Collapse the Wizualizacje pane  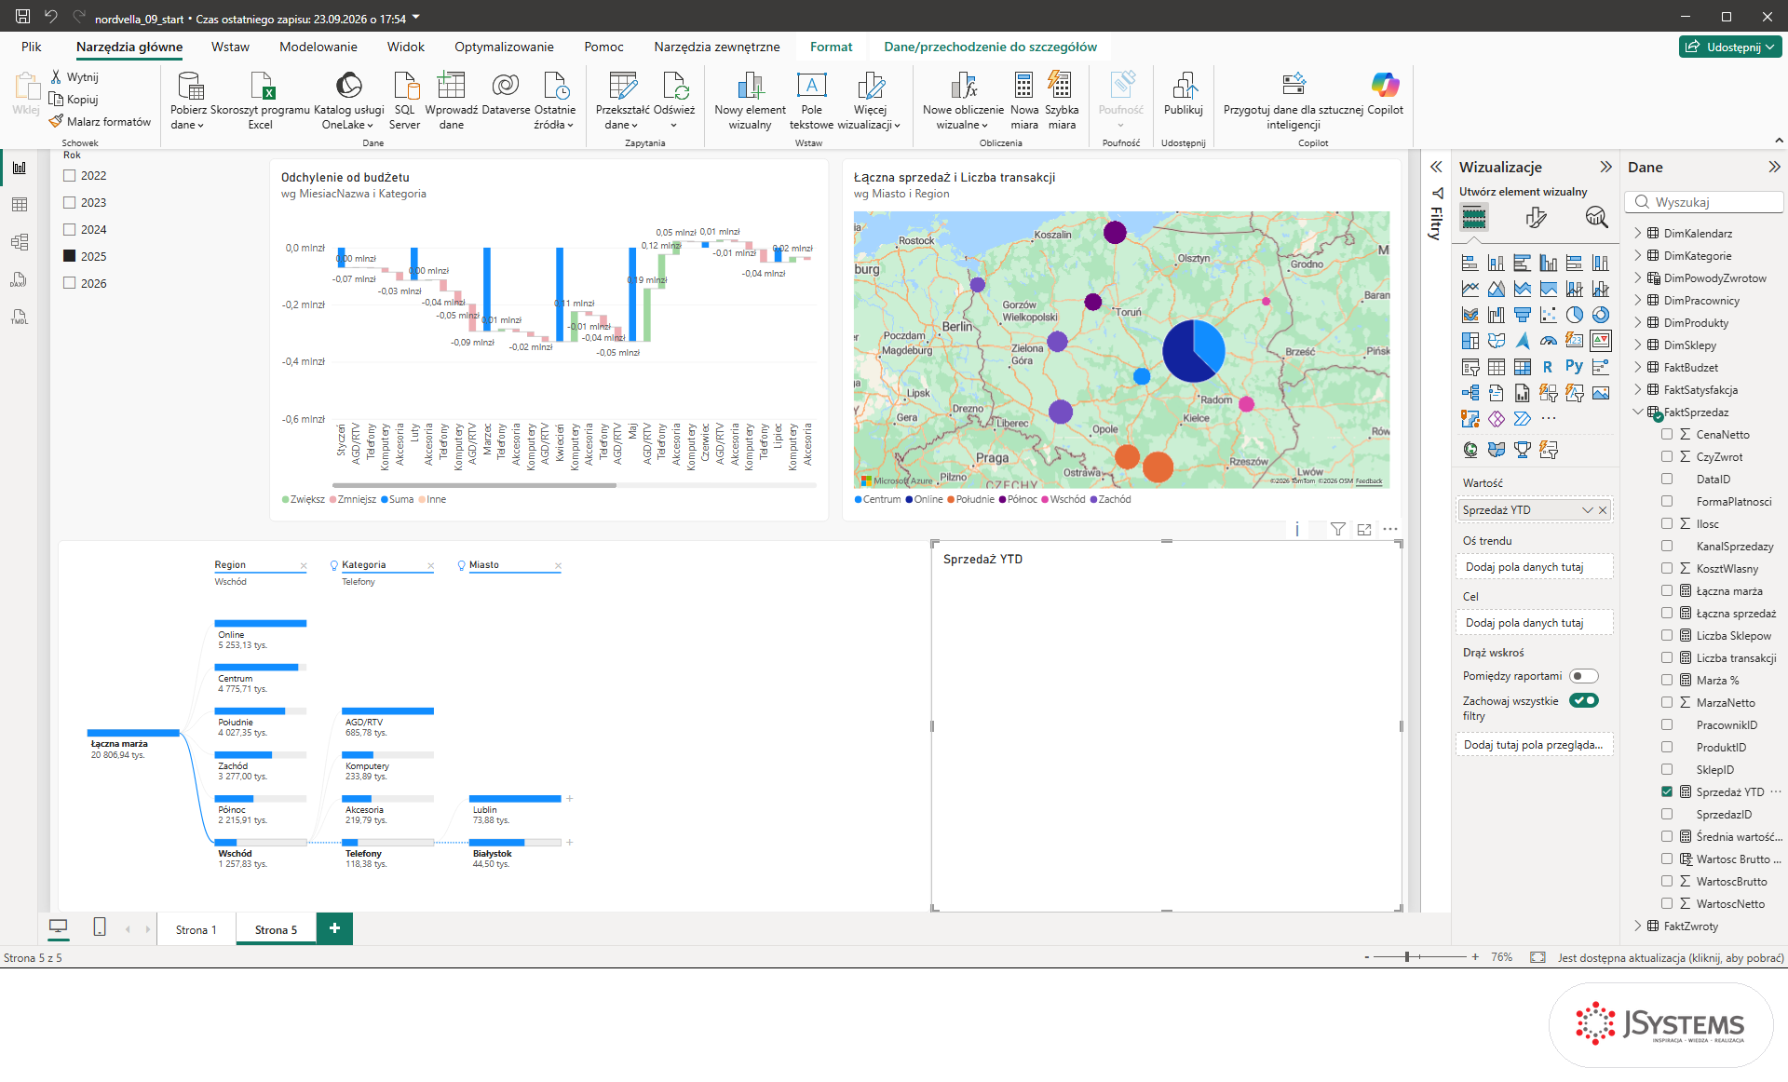1605,167
